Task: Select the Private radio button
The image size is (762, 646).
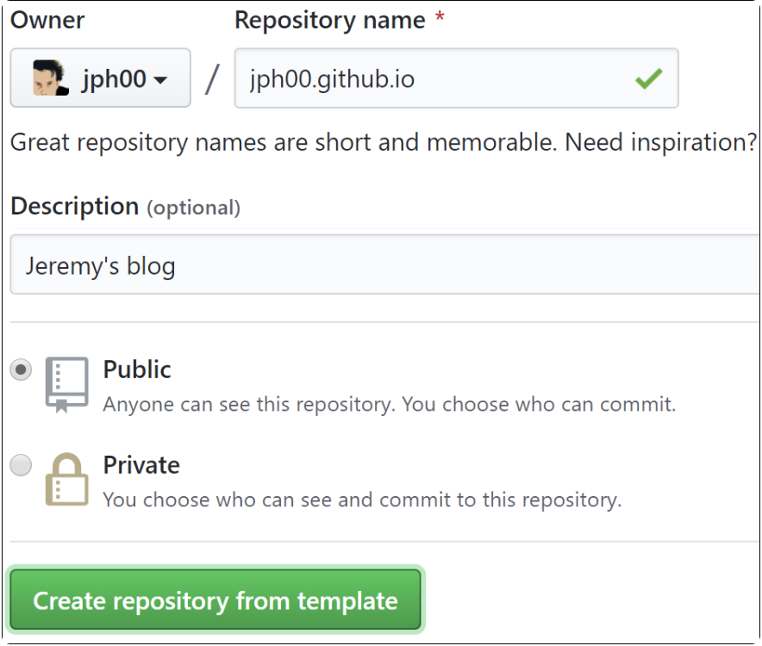Action: 21,466
